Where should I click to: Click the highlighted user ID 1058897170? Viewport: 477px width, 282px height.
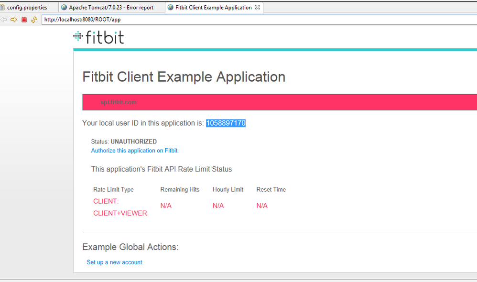click(226, 123)
